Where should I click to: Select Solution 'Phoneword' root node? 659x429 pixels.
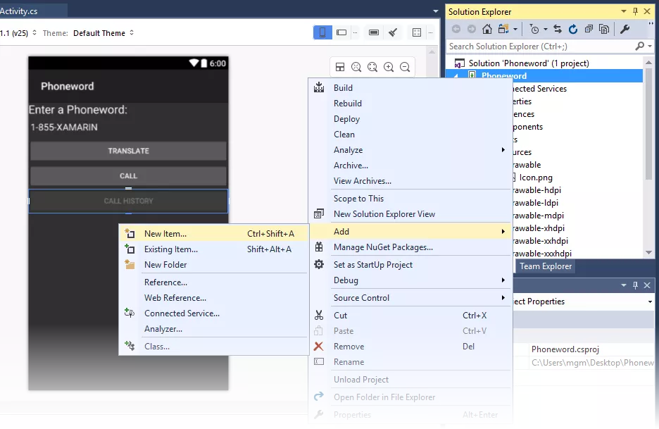529,63
